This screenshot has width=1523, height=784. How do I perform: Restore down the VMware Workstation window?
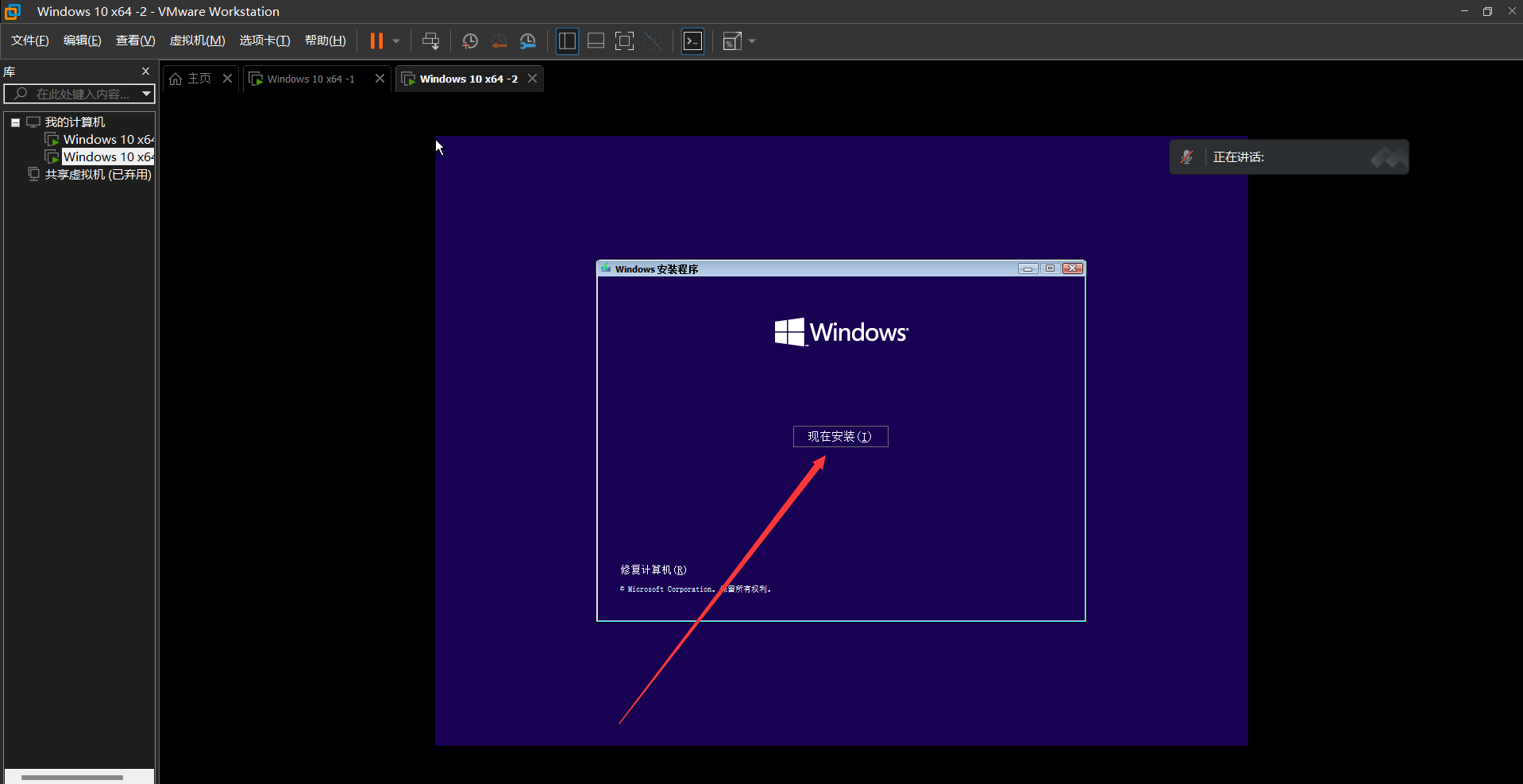[x=1487, y=11]
